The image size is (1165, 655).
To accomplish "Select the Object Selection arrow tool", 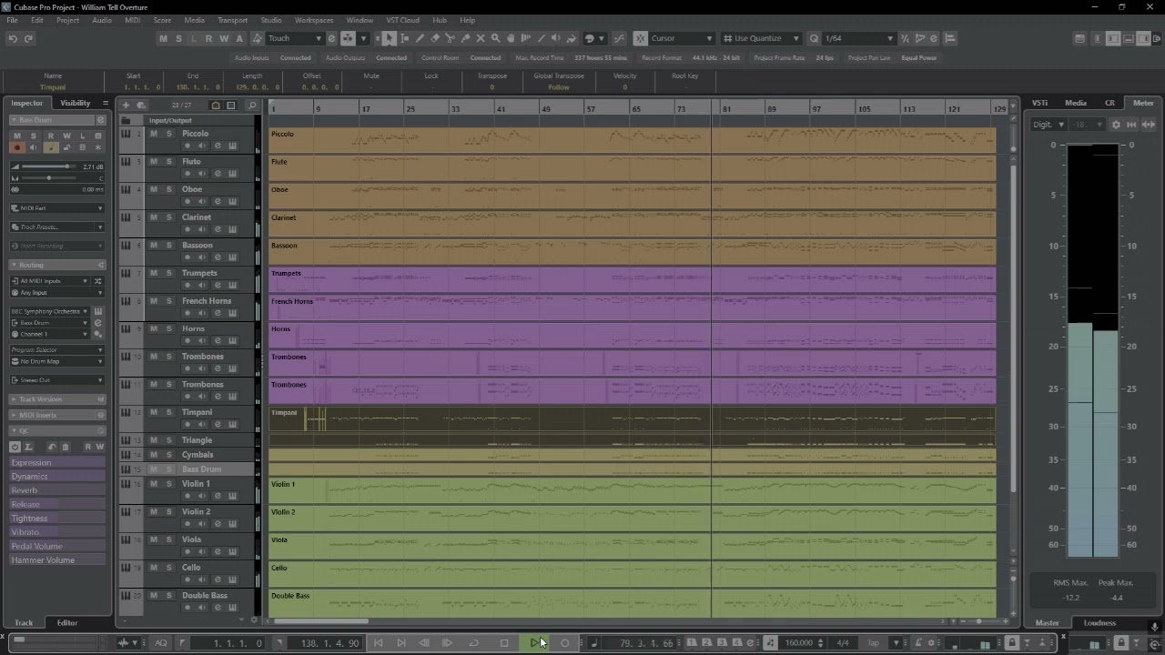I will point(389,38).
